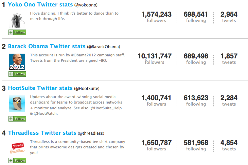Screen dimensions: 248x165
Task: Open Threadless Twitter stats link
Action: [42, 133]
